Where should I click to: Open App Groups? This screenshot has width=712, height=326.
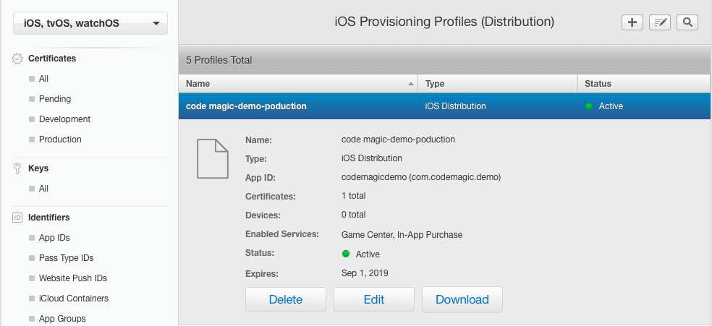tap(62, 319)
